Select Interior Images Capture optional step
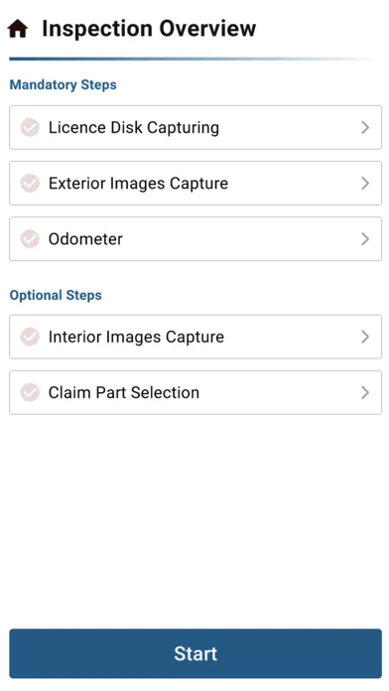The width and height of the screenshot is (389, 691). [195, 337]
